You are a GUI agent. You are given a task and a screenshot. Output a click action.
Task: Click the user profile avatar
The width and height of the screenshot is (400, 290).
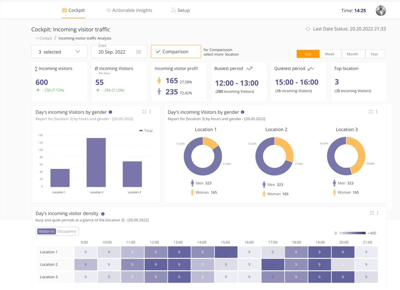(x=381, y=11)
